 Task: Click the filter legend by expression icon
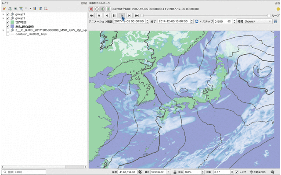(x=26, y=9)
